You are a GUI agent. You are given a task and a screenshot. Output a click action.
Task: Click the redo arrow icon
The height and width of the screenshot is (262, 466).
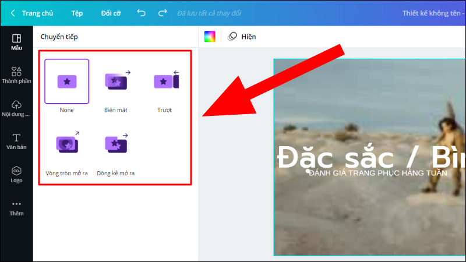[x=163, y=13]
